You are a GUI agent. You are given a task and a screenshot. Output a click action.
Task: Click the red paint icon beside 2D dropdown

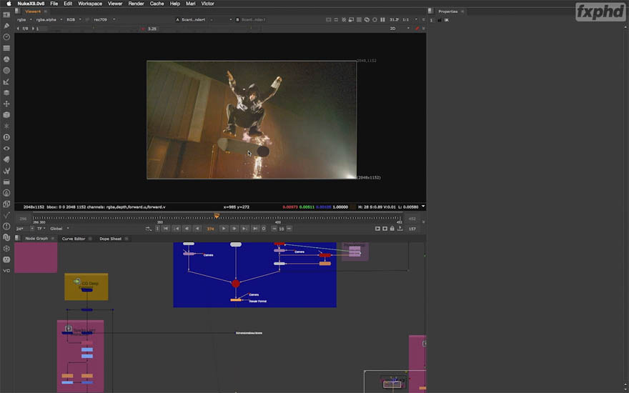coord(417,29)
